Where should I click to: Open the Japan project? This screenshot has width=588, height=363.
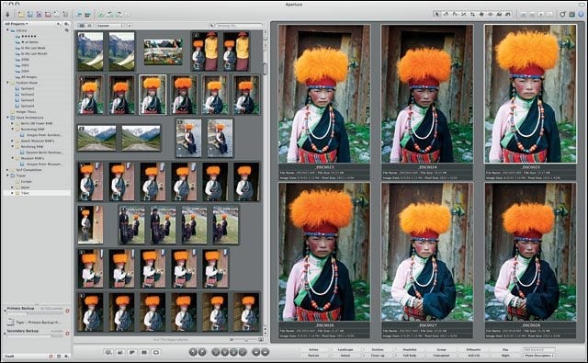[x=25, y=187]
